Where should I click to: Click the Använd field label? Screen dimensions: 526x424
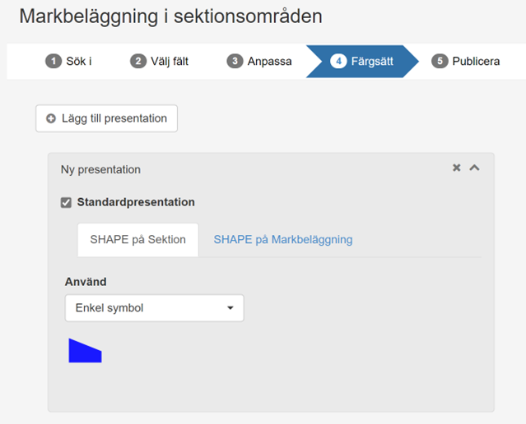pos(86,282)
